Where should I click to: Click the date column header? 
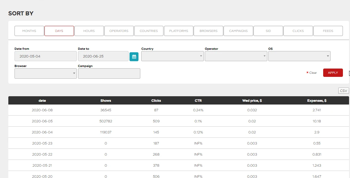click(42, 101)
